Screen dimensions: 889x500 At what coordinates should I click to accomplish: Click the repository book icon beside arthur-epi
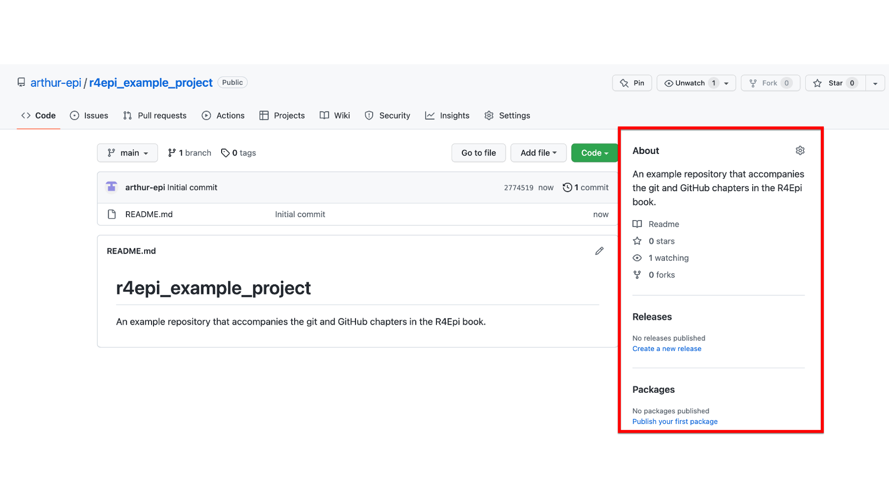tap(21, 82)
